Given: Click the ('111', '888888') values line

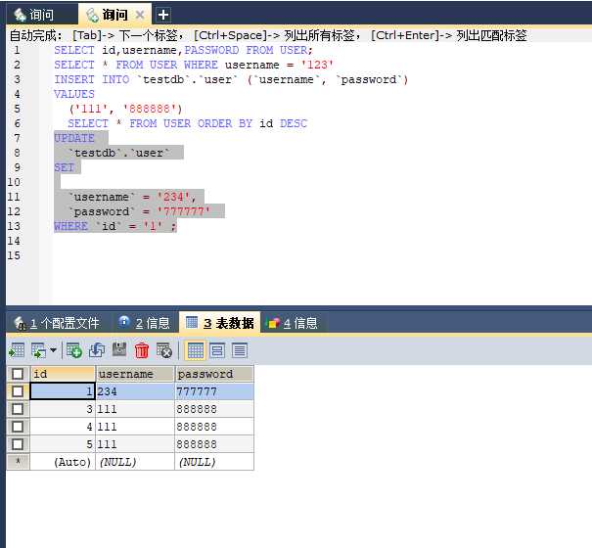Looking at the screenshot, I should (125, 110).
